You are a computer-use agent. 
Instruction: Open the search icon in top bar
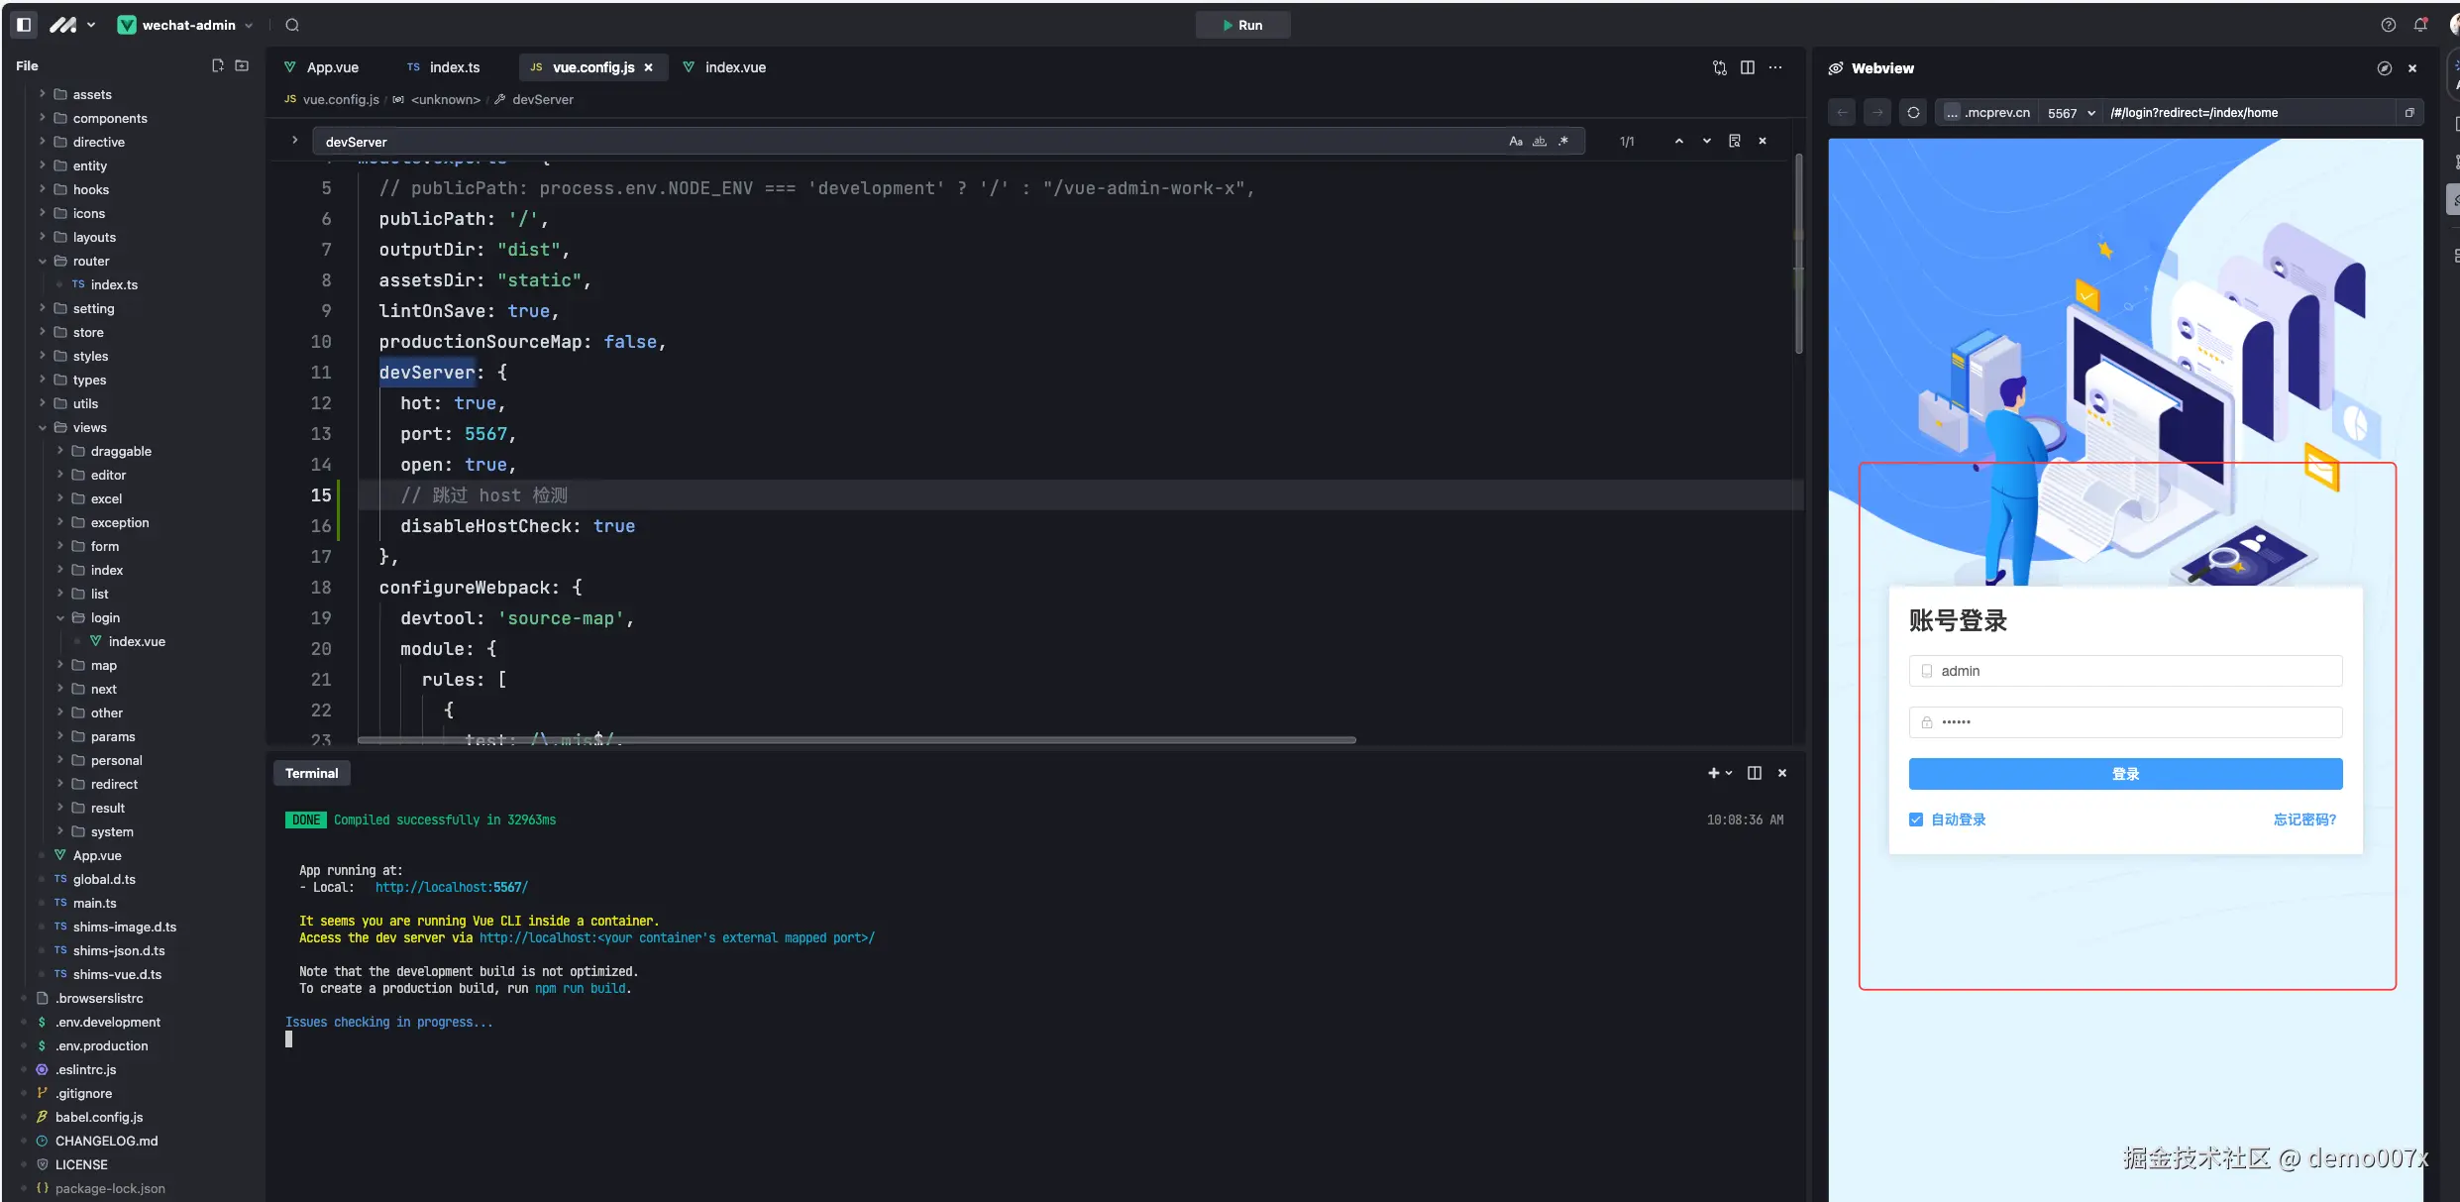coord(292,25)
